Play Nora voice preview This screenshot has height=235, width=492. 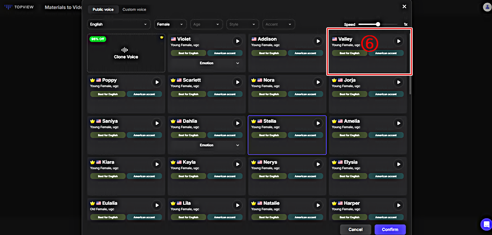click(x=318, y=82)
